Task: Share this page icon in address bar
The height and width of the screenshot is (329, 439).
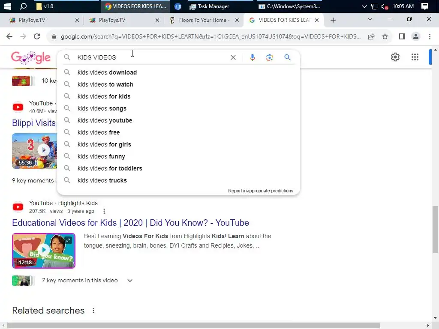Action: click(x=371, y=36)
